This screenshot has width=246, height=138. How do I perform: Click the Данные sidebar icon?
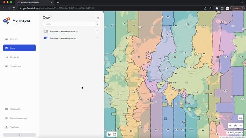(7, 39)
